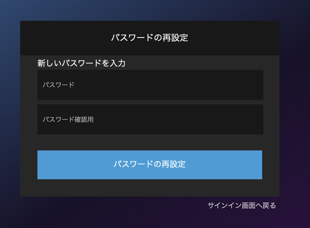This screenshot has height=228, width=310.
Task: Navigate back via the bottom-right link
Action: 242,206
